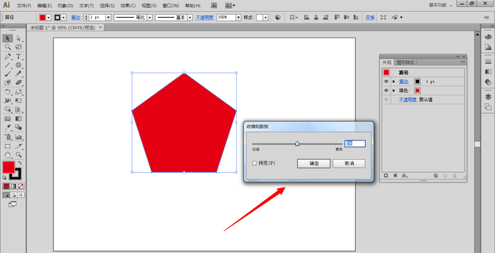Select the Direct Selection tool

19,39
